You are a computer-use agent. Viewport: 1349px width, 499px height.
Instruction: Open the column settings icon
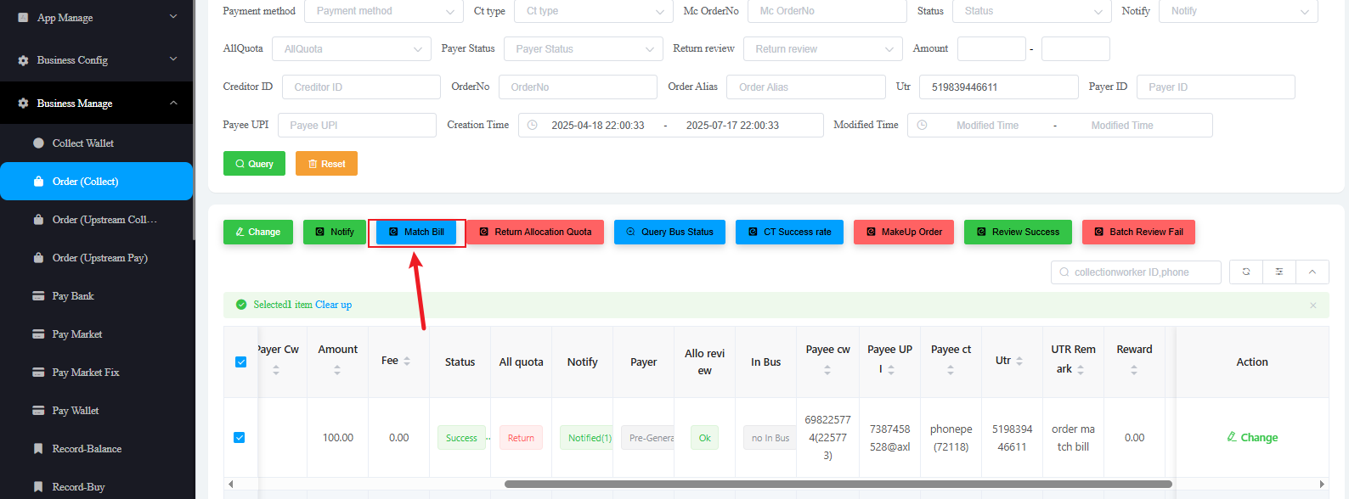click(x=1279, y=272)
